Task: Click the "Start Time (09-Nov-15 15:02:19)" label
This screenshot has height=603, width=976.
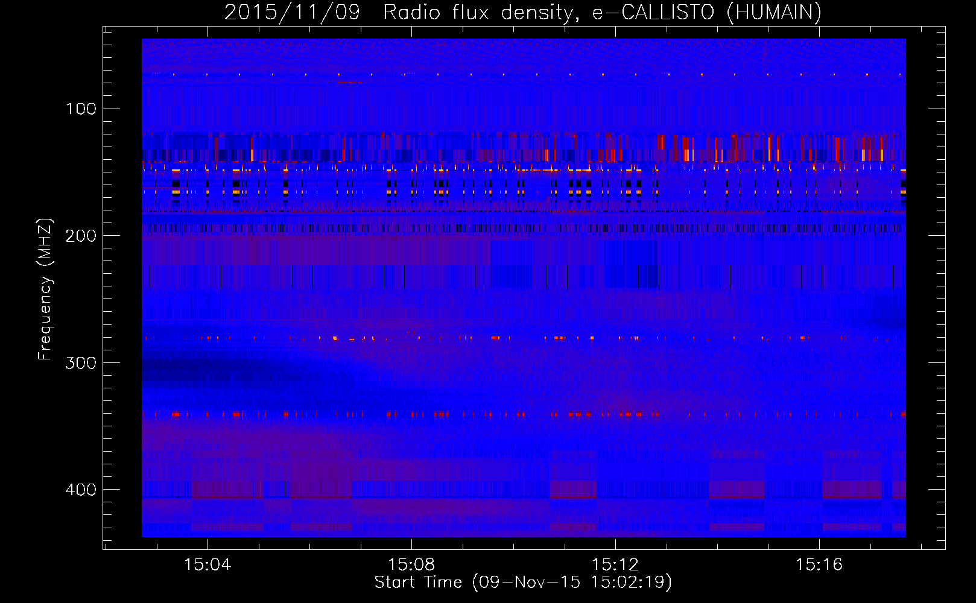Action: point(523,582)
